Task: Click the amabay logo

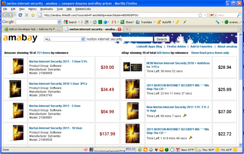Action: pos(20,38)
